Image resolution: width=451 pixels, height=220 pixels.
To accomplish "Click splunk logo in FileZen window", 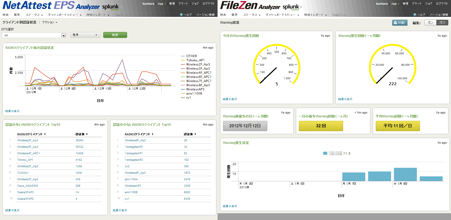I will pyautogui.click(x=292, y=7).
